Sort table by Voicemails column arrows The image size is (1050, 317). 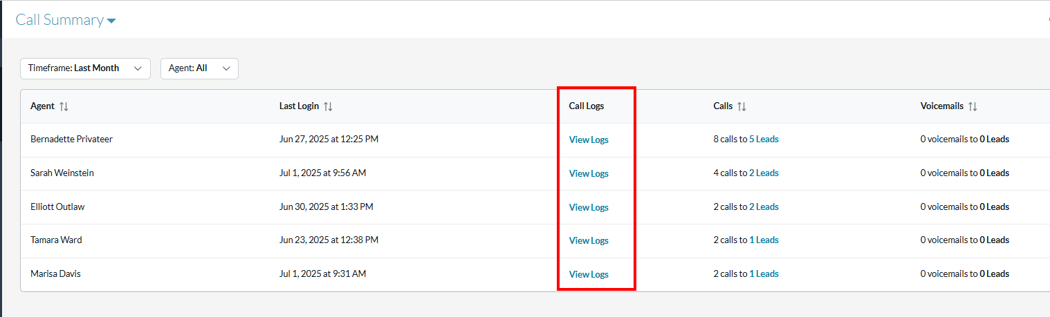pyautogui.click(x=973, y=106)
